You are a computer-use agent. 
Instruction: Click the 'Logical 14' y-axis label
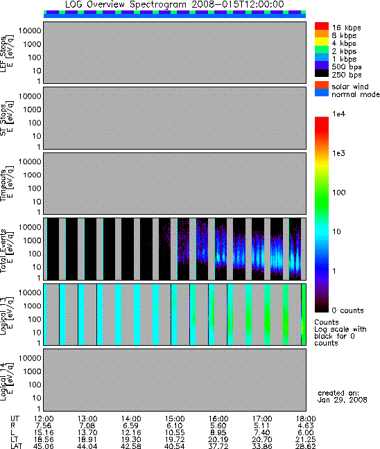(x=3, y=382)
